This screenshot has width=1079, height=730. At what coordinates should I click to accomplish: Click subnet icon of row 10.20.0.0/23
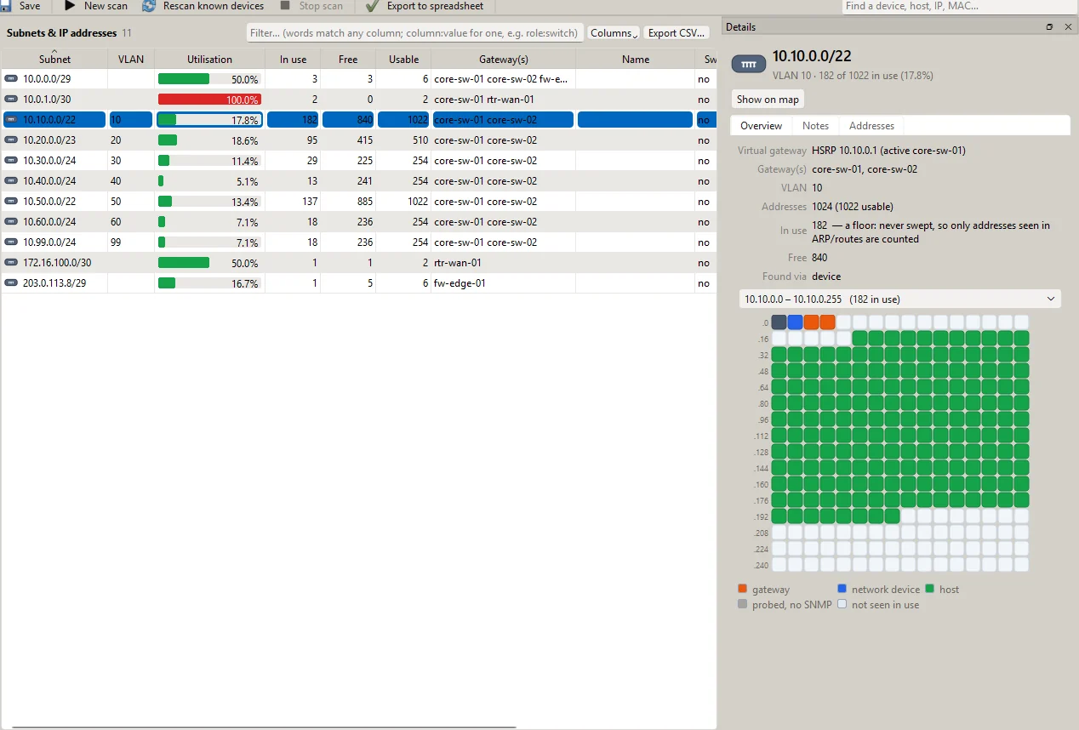11,140
